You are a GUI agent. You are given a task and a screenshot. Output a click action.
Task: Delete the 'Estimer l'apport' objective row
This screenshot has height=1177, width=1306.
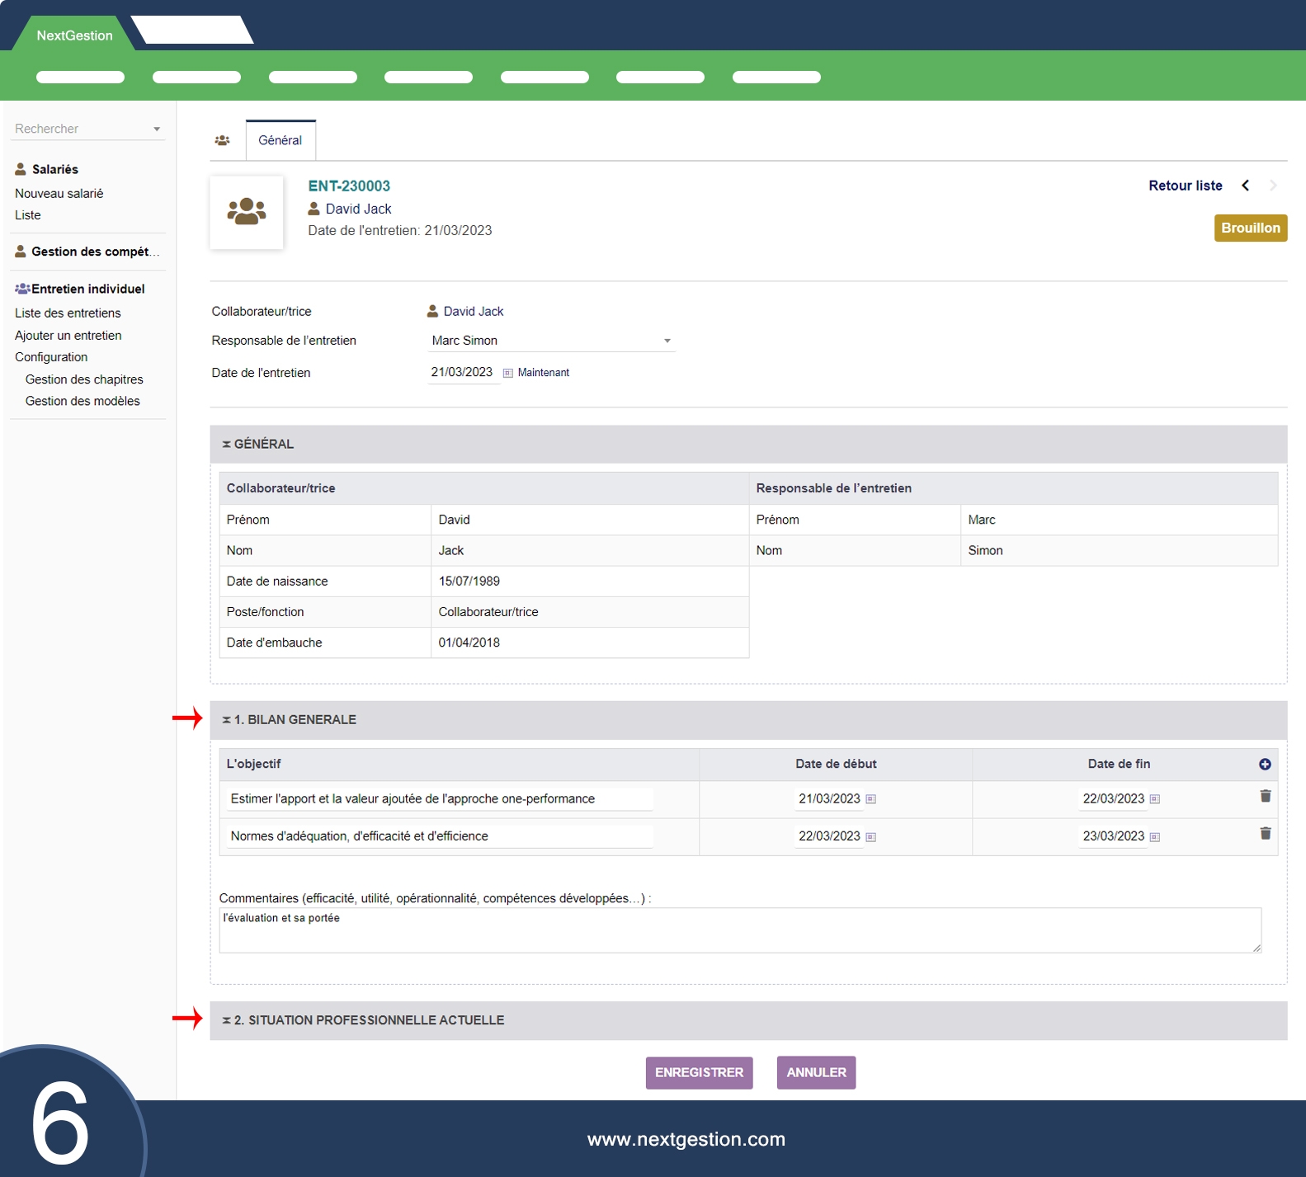coord(1265,796)
